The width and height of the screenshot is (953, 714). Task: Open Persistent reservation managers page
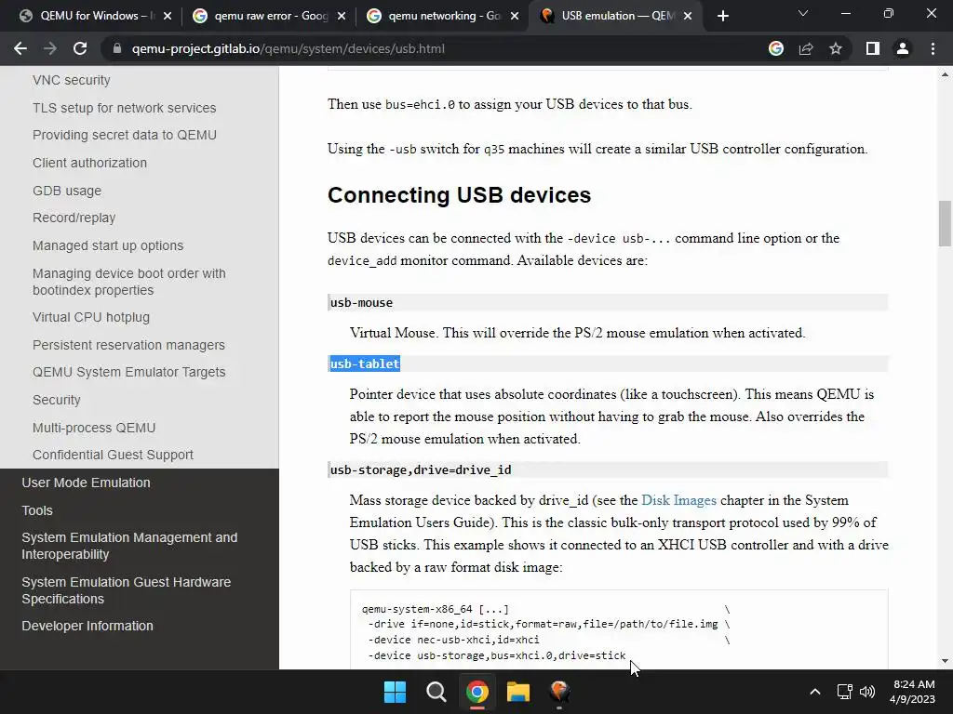pyautogui.click(x=128, y=345)
